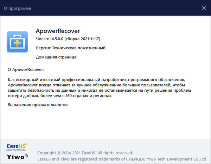Click the 'О ApowerRecover:' heading

click(26, 69)
